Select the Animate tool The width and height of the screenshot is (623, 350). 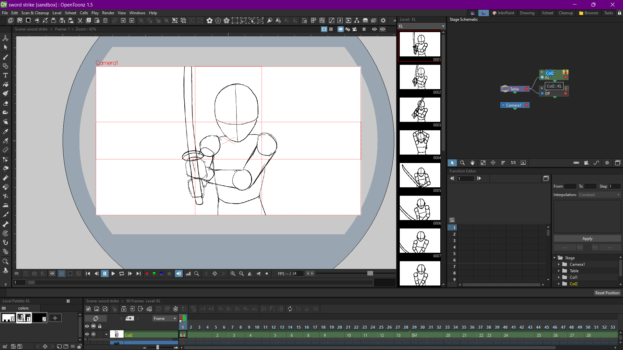click(6, 38)
